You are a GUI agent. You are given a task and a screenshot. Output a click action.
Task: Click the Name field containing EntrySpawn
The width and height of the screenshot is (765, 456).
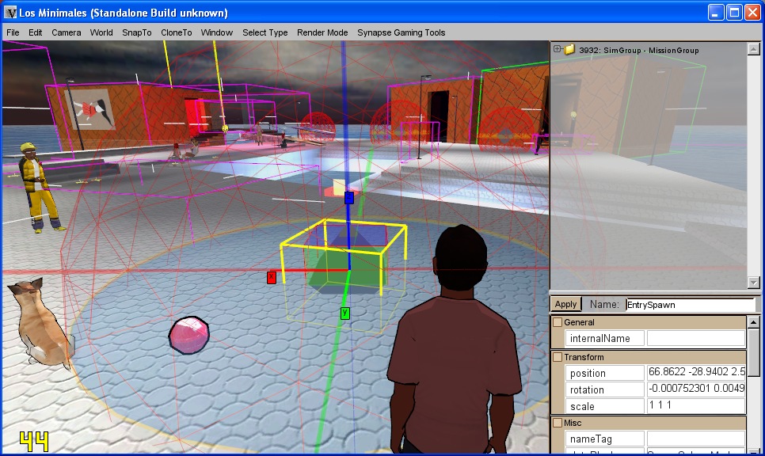pos(689,304)
